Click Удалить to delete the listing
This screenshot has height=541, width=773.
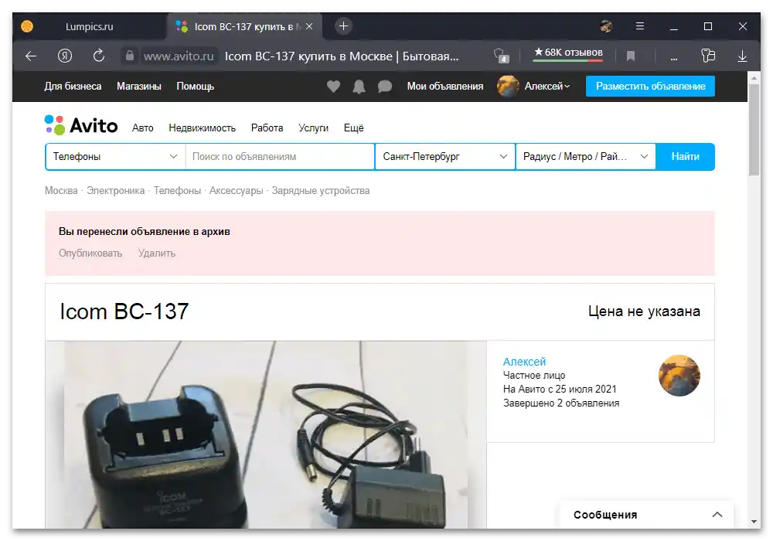click(157, 253)
